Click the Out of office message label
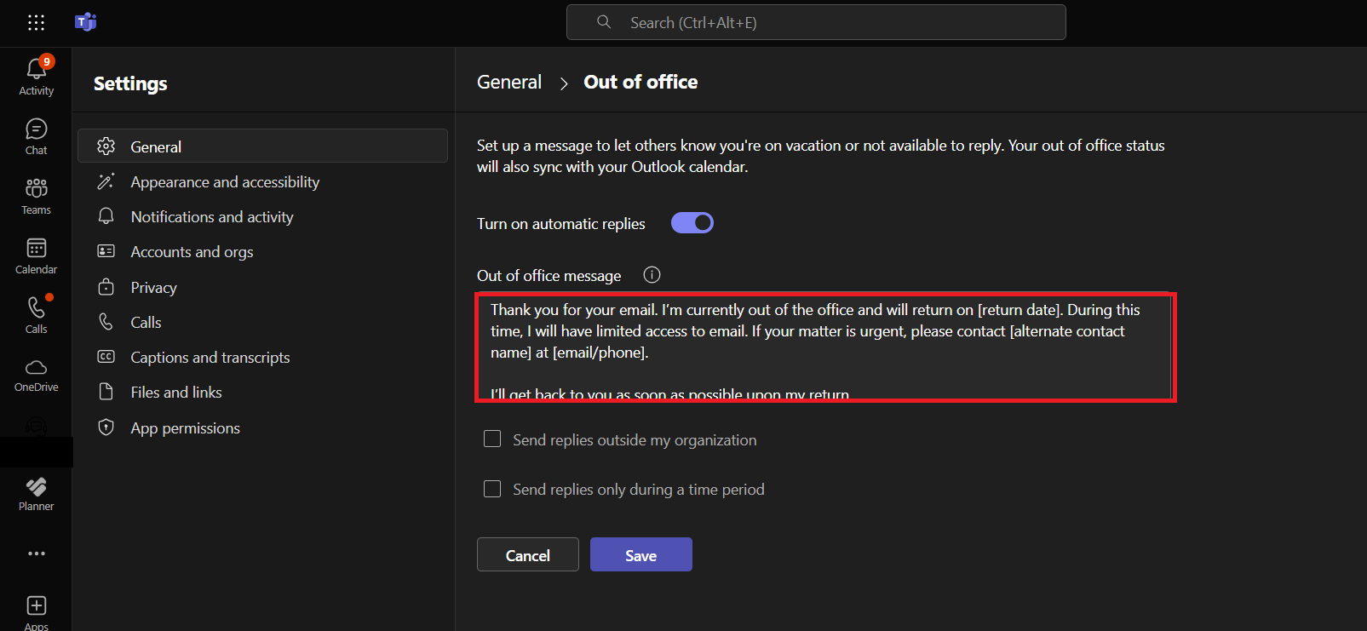The image size is (1367, 631). pos(549,275)
